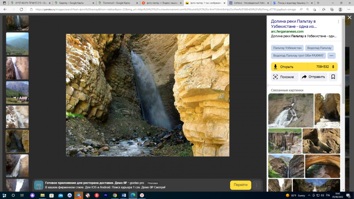Viewport: 354px width, 199px height.
Task: Open the three-dot menu beside the image title
Action: pyautogui.click(x=338, y=21)
